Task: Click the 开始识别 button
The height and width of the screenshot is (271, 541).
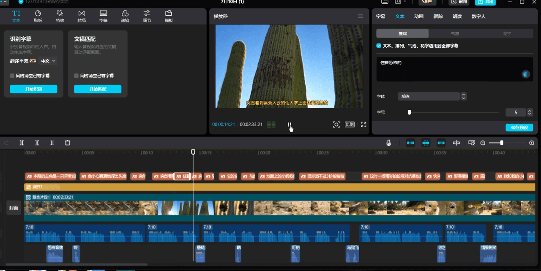Action: tap(33, 89)
